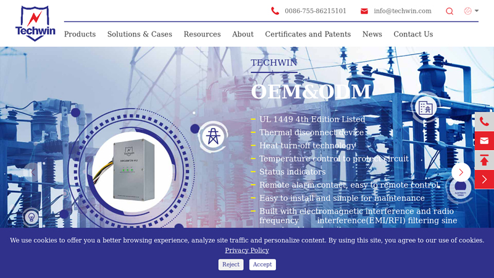Click the phone icon in header
Viewport: 494px width, 278px height.
275,11
